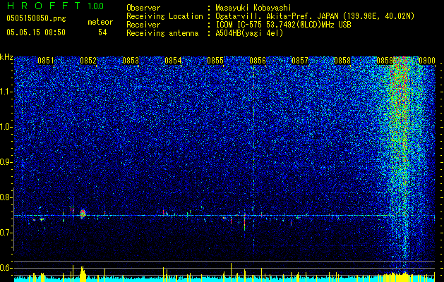Click the 0900 time marker

tap(427, 61)
